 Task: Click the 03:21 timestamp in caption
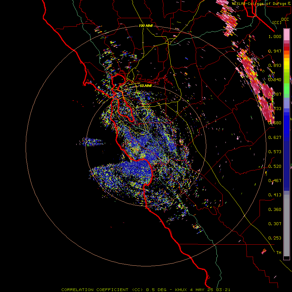pos(223,290)
